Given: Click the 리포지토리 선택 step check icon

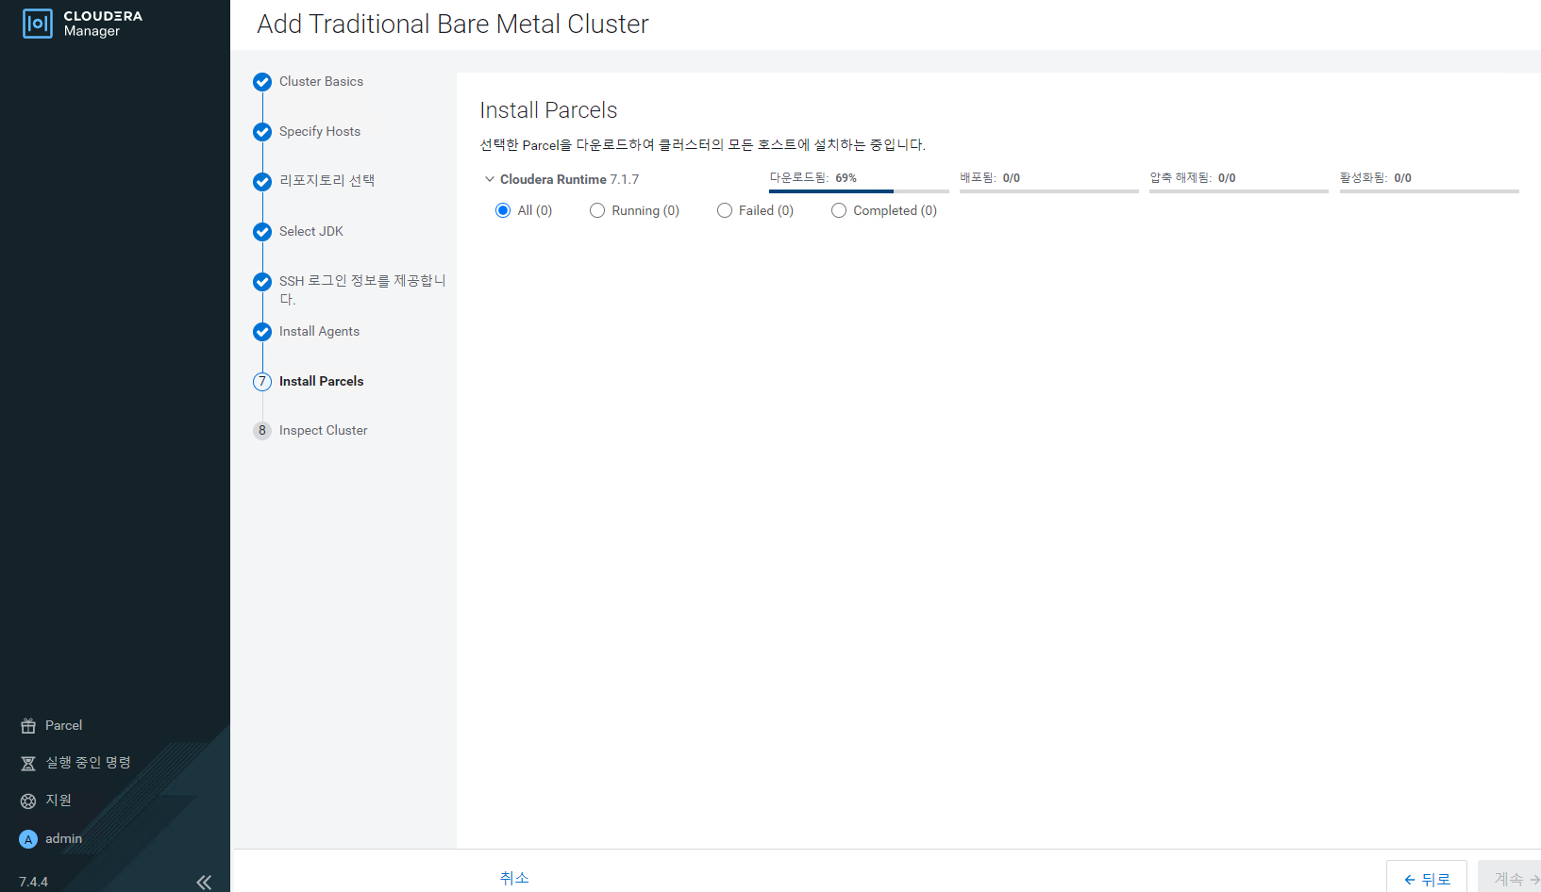Looking at the screenshot, I should pyautogui.click(x=262, y=182).
